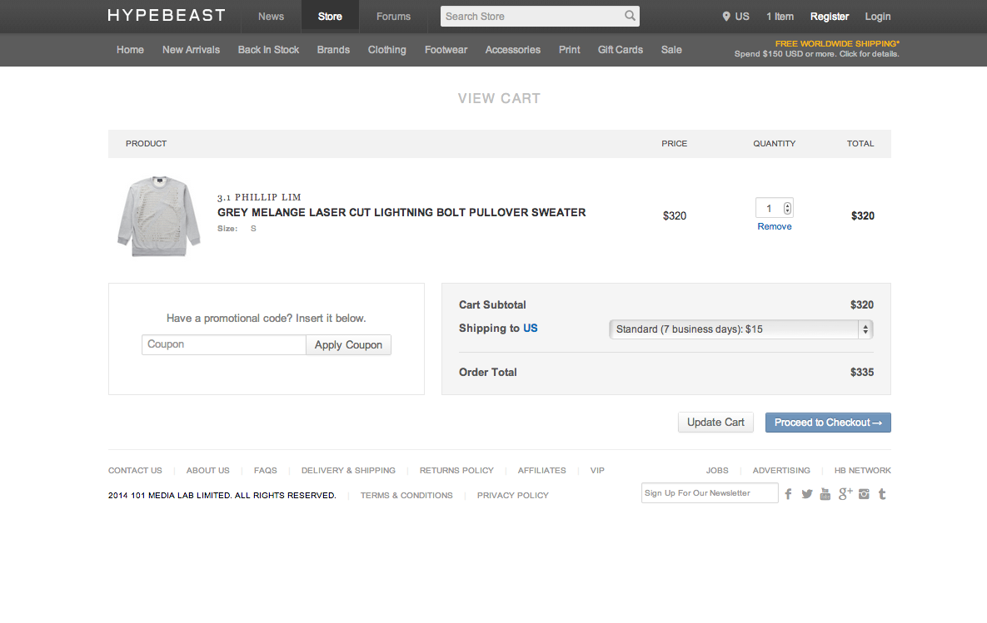Click the Facebook icon in footer
Viewport: 987px width, 623px height.
tap(788, 494)
